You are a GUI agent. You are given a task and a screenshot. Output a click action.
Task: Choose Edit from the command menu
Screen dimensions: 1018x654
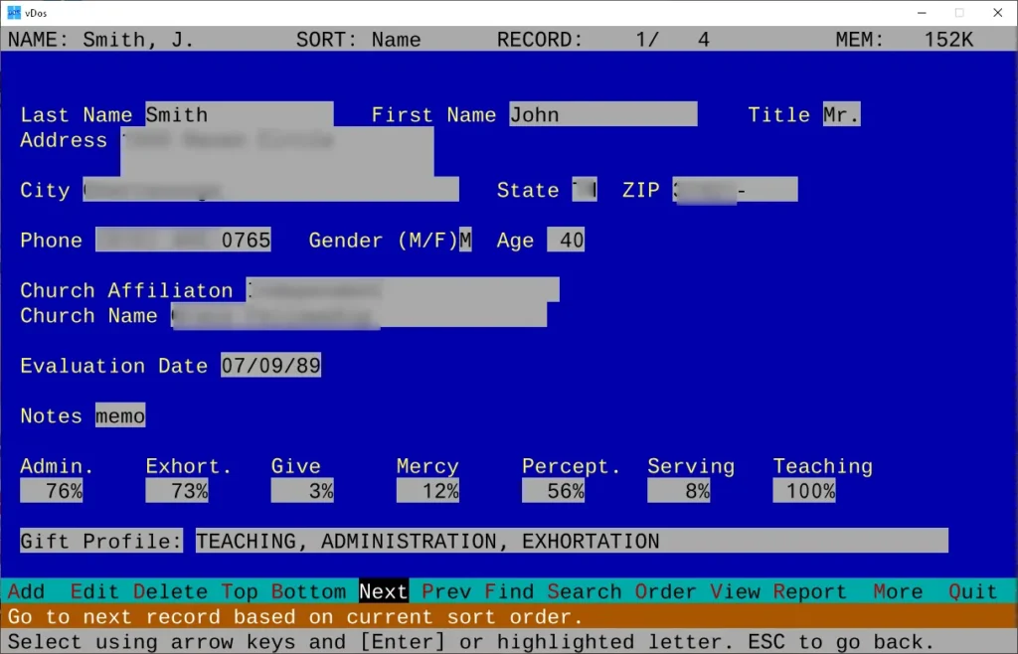pyautogui.click(x=94, y=591)
